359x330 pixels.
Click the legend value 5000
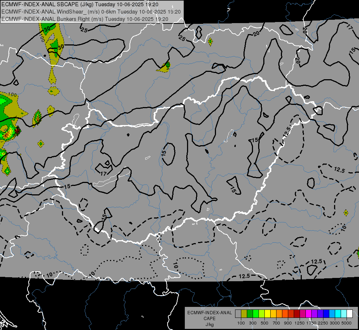[x=347, y=323]
